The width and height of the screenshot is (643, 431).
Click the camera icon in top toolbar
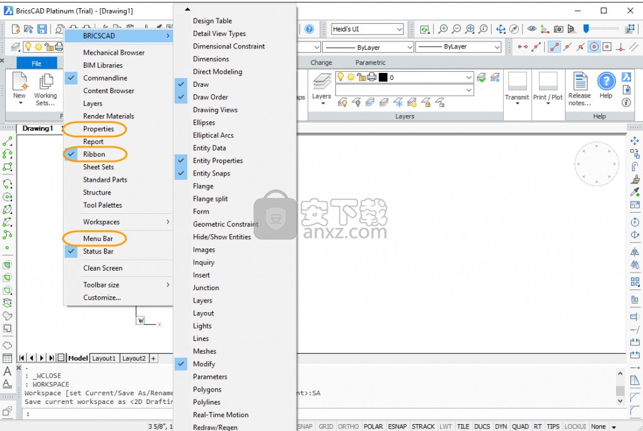click(x=559, y=29)
